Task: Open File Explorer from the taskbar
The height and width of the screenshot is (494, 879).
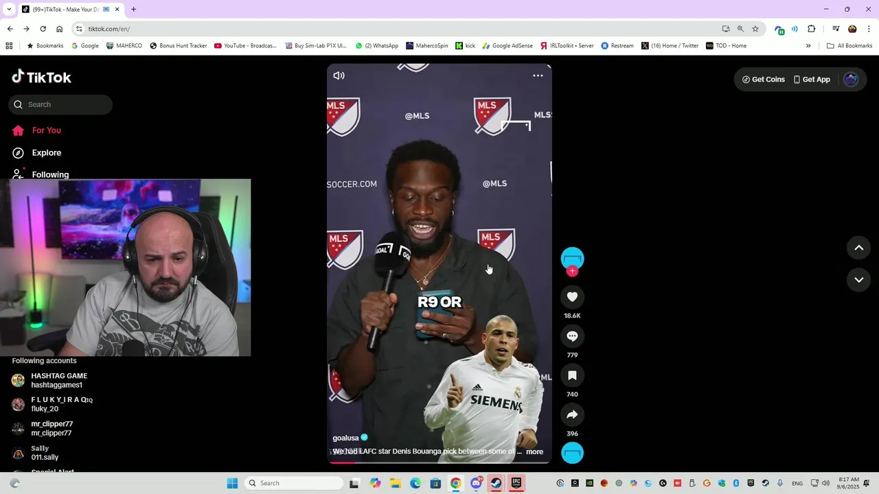Action: click(x=396, y=483)
